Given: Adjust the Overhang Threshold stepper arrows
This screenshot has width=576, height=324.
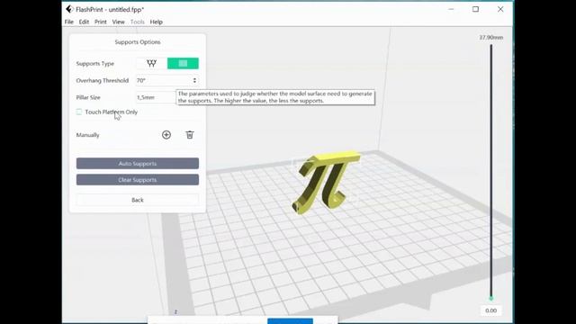Looking at the screenshot, I should 194,80.
